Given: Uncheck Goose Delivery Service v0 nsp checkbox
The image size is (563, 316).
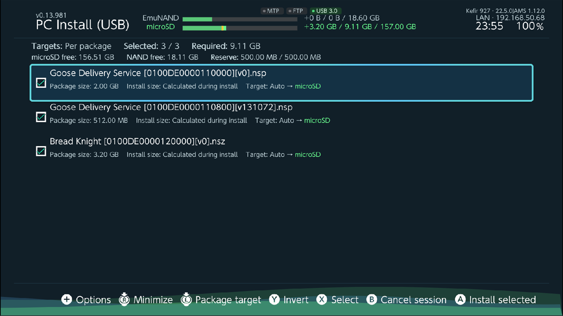Looking at the screenshot, I should (41, 83).
